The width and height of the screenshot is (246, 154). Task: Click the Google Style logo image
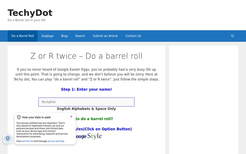tap(89, 136)
